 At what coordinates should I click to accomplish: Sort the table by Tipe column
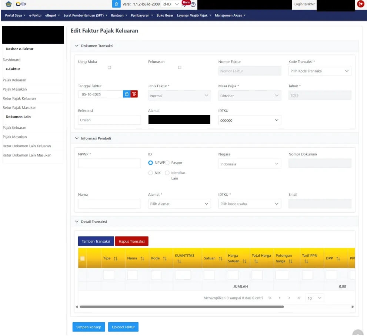pyautogui.click(x=116, y=259)
